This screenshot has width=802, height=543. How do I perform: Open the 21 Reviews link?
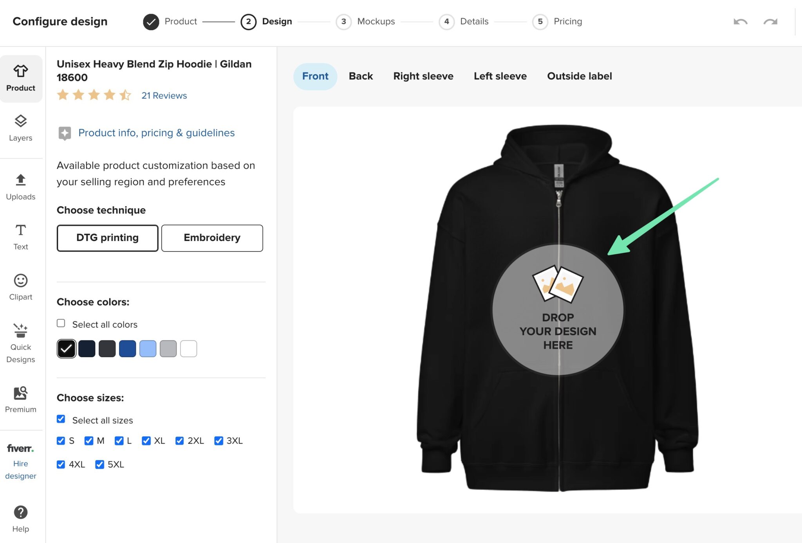click(164, 95)
